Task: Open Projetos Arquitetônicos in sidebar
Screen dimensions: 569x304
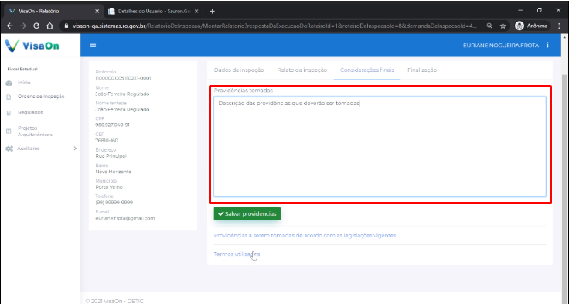Action: 36,132
